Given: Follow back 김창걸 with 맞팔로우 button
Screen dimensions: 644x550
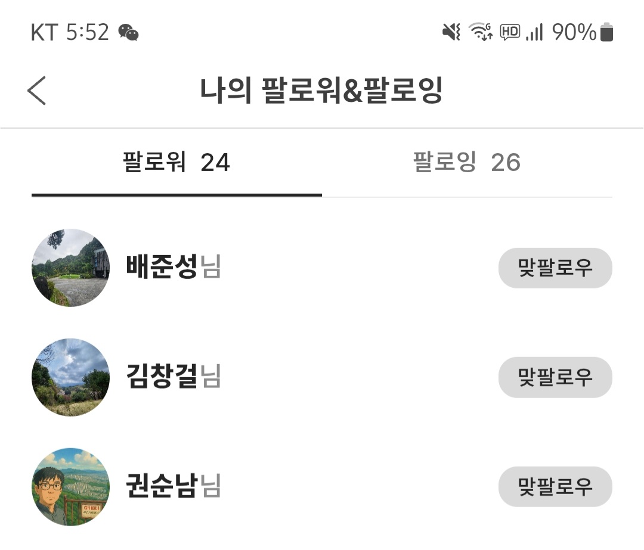Looking at the screenshot, I should point(555,377).
